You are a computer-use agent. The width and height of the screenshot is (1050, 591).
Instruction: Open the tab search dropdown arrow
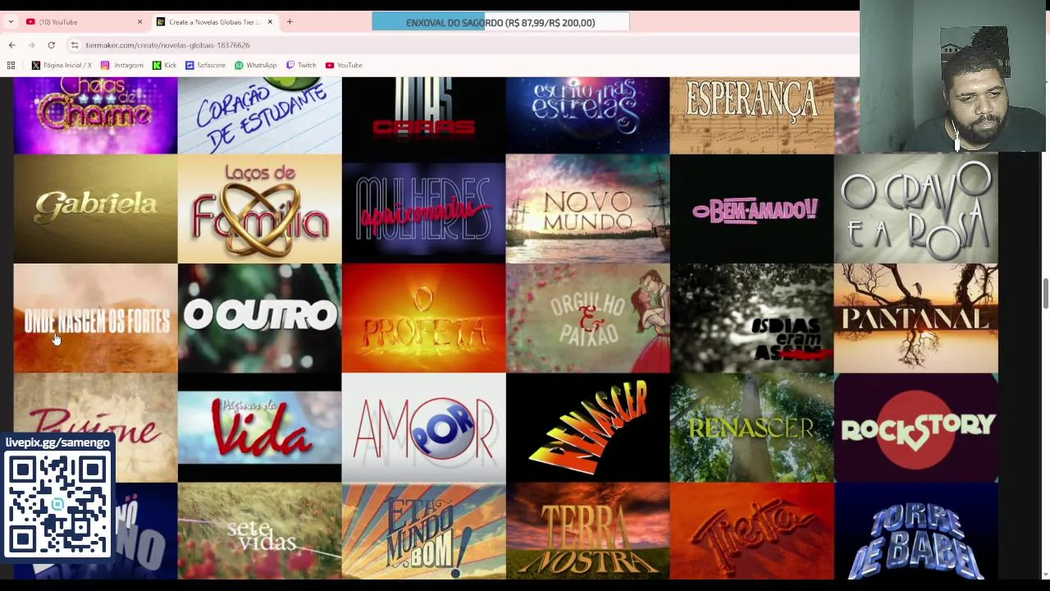click(x=11, y=22)
